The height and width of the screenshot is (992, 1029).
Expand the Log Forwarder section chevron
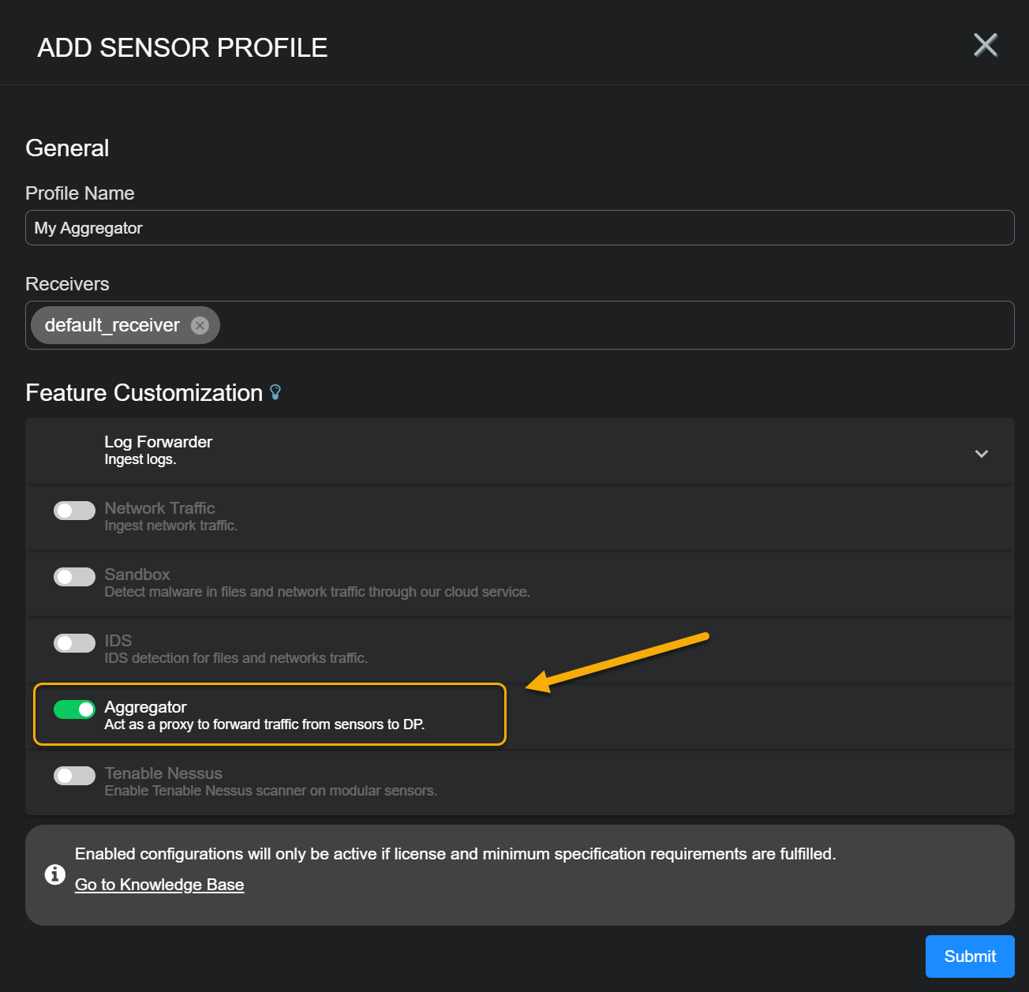(981, 454)
